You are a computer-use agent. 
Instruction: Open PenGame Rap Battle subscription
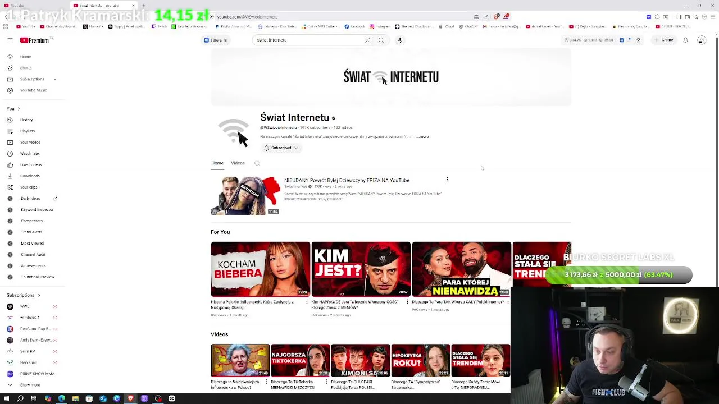point(35,329)
